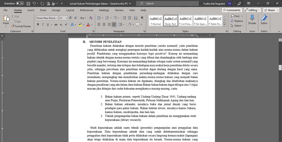
Task: Apply the Normal style
Action: pos(156,21)
